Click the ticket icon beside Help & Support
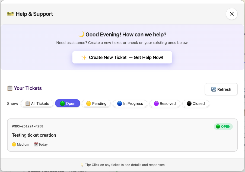The image size is (245, 172). pos(10,14)
